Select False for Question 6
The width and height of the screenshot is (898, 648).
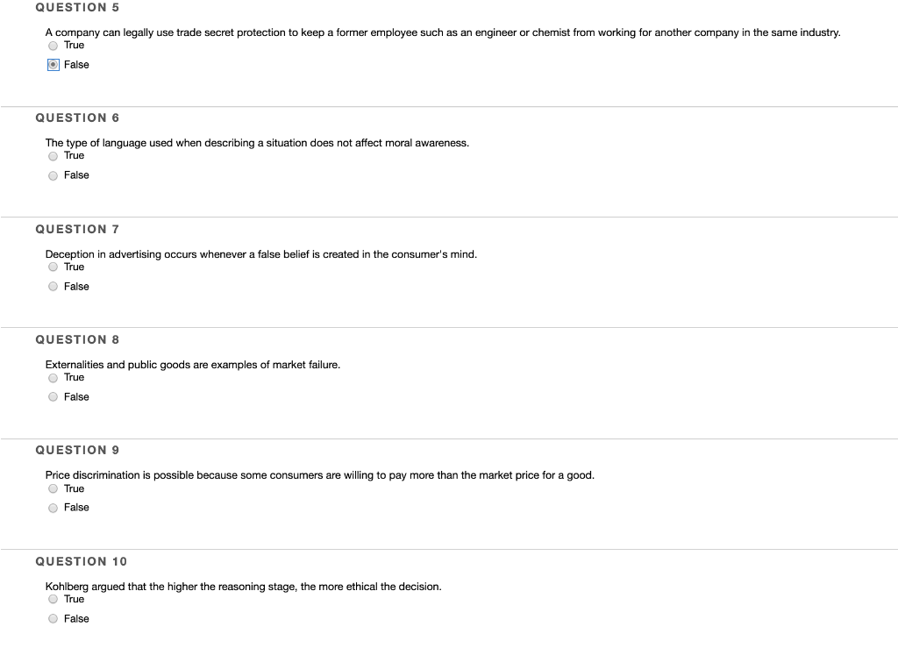click(53, 175)
